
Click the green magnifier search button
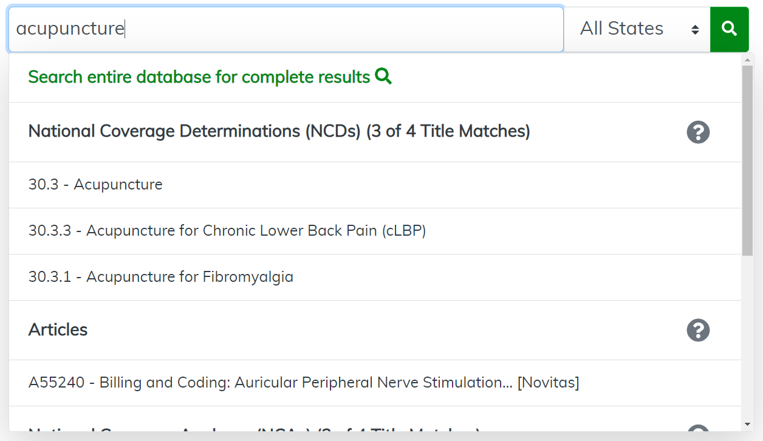point(729,29)
